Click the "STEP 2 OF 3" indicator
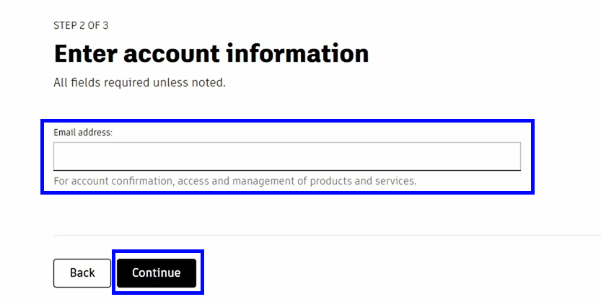The height and width of the screenshot is (302, 601). point(81,25)
